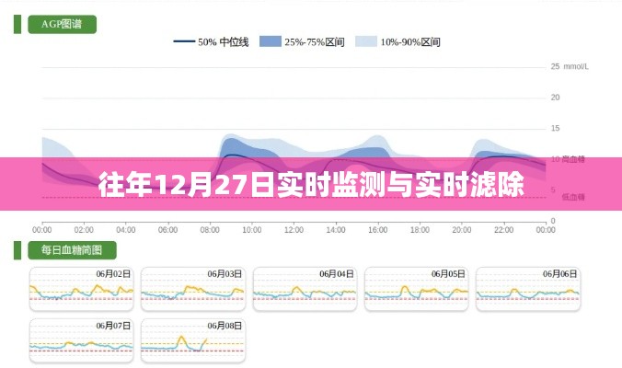Click the 25 mmol/L y-axis label
Viewport: 622px width, 368px height.
(569, 66)
